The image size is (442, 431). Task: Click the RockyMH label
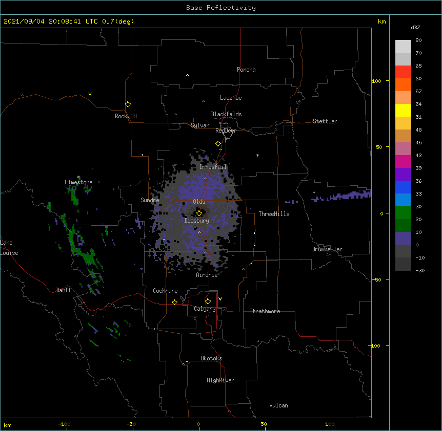point(126,116)
